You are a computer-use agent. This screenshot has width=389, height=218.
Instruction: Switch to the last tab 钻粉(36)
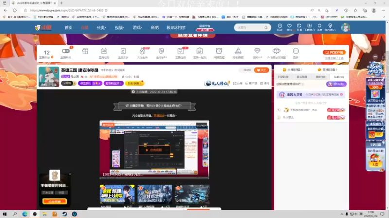click(x=338, y=77)
